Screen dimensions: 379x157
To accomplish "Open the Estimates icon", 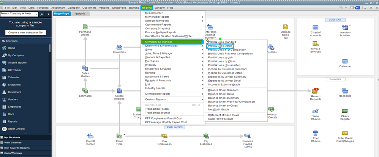I will coord(85,91).
